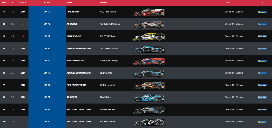Viewport: 272px width, 128px height.
Task: Click the Nielsen Racing #24 car image
Action: click(x=149, y=61)
